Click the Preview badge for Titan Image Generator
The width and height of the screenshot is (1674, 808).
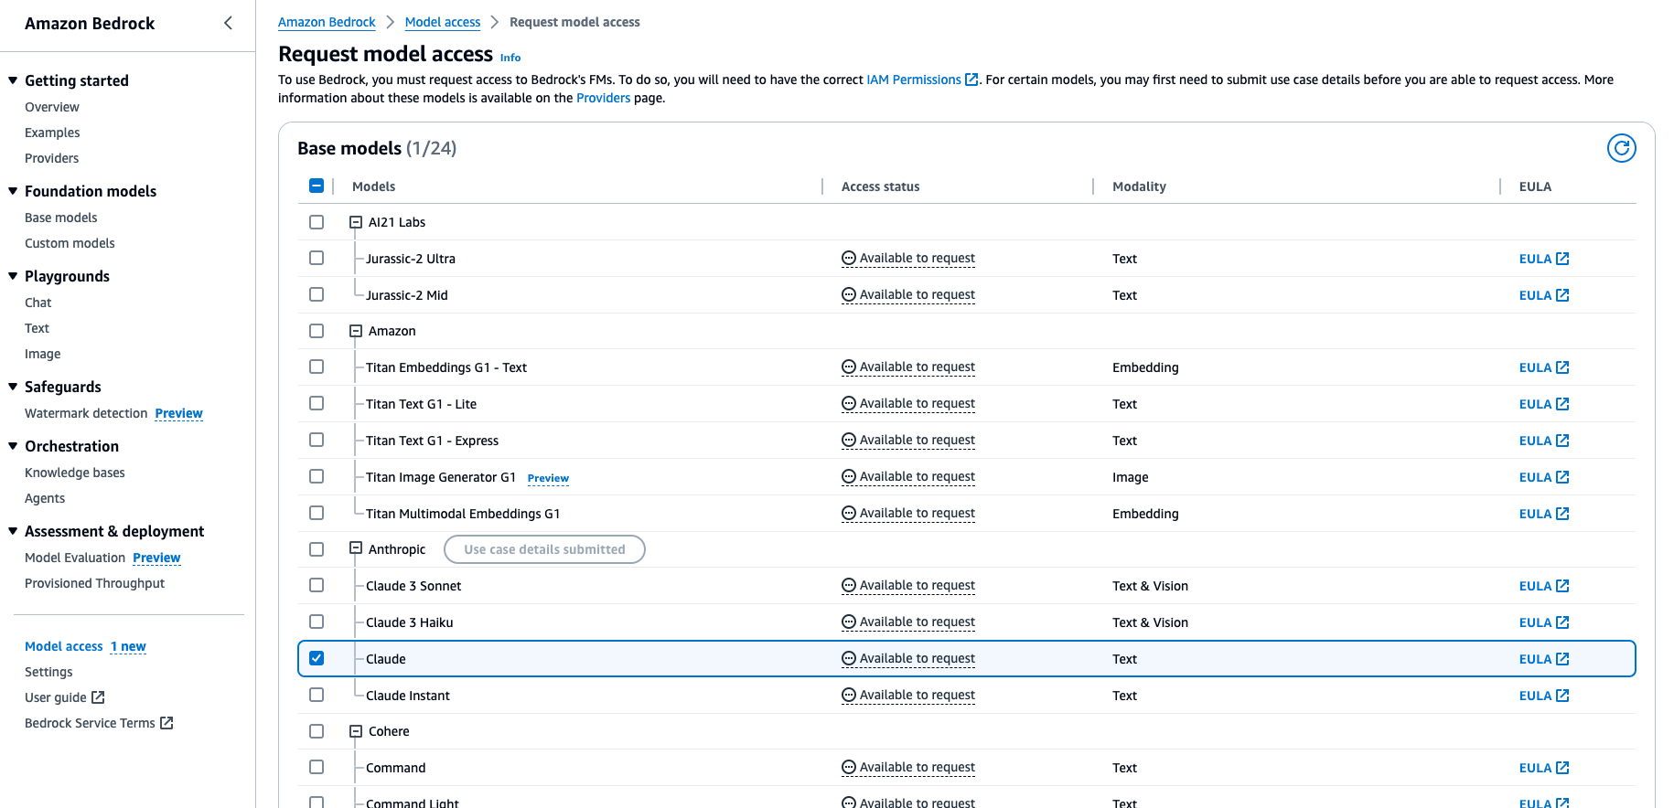(548, 478)
